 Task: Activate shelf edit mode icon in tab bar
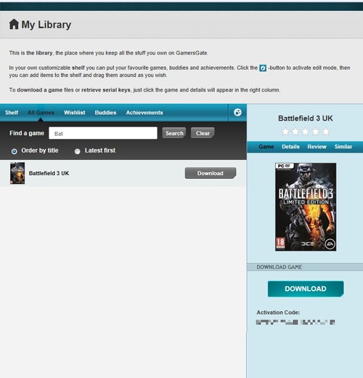coord(237,113)
